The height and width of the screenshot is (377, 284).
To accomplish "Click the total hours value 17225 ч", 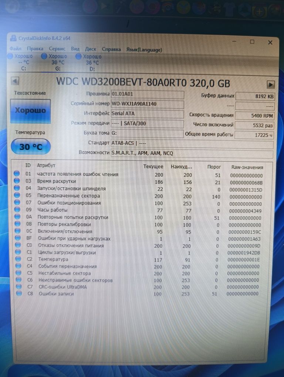I will (x=254, y=135).
